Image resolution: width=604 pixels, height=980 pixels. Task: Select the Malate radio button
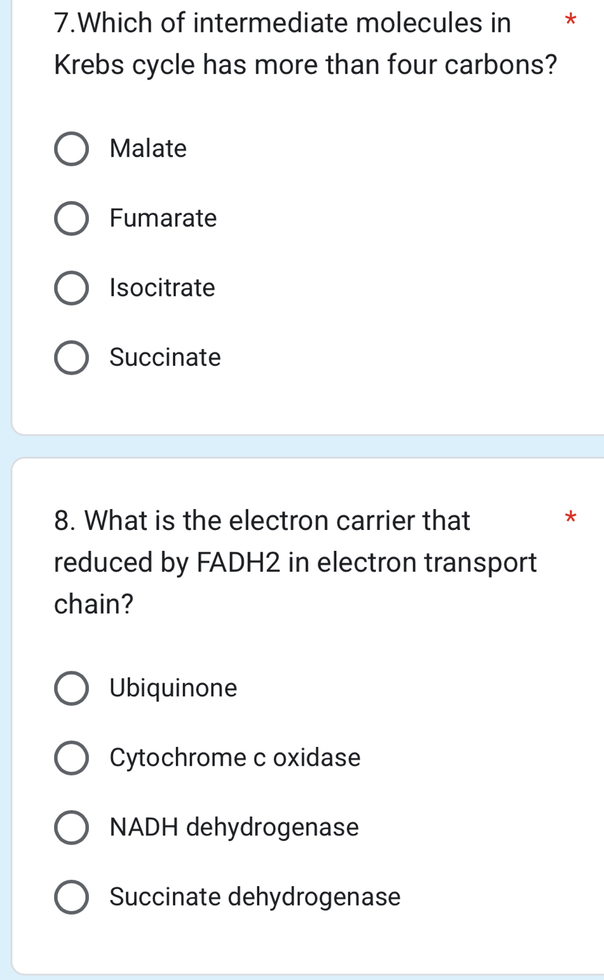(x=72, y=149)
